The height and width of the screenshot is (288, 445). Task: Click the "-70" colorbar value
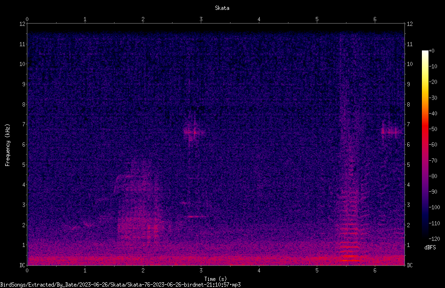[x=433, y=161]
